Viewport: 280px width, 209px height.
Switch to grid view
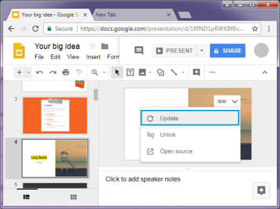(73, 197)
